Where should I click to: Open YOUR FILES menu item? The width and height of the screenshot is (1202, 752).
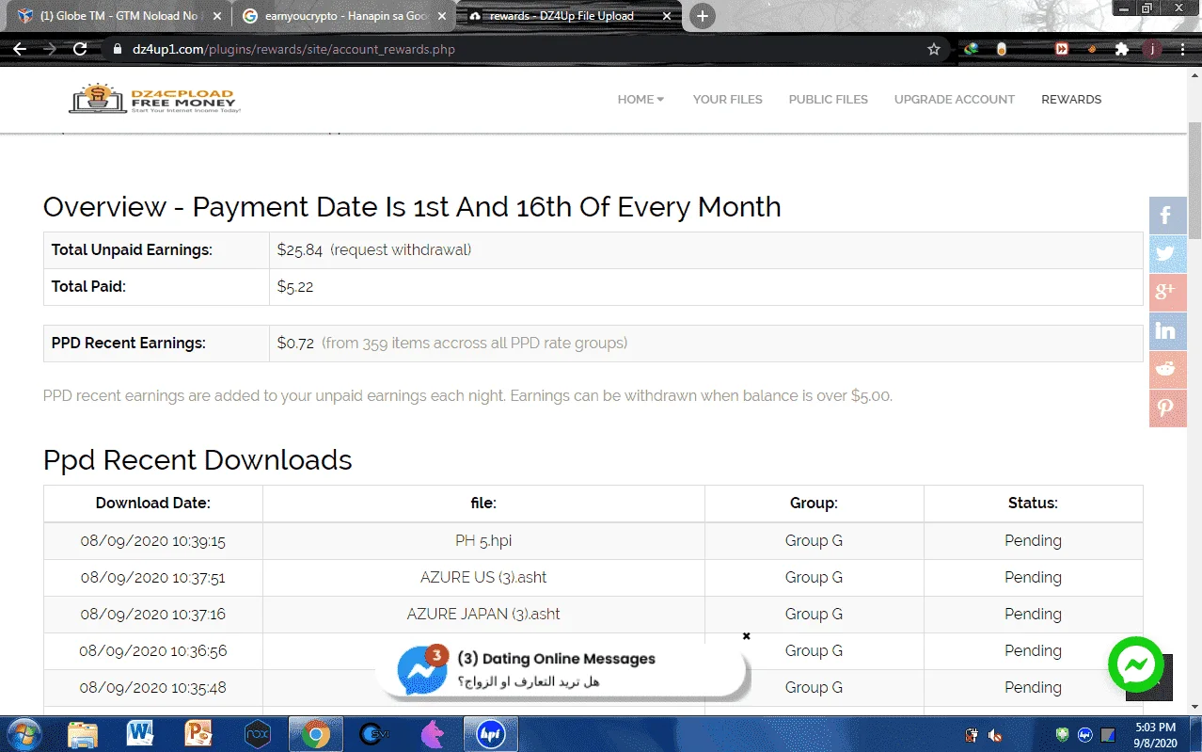point(727,99)
